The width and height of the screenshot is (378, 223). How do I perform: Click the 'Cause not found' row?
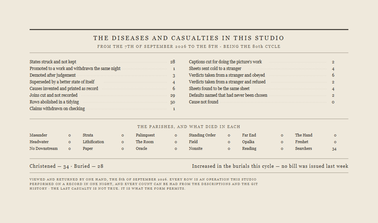pyautogui.click(x=262, y=102)
